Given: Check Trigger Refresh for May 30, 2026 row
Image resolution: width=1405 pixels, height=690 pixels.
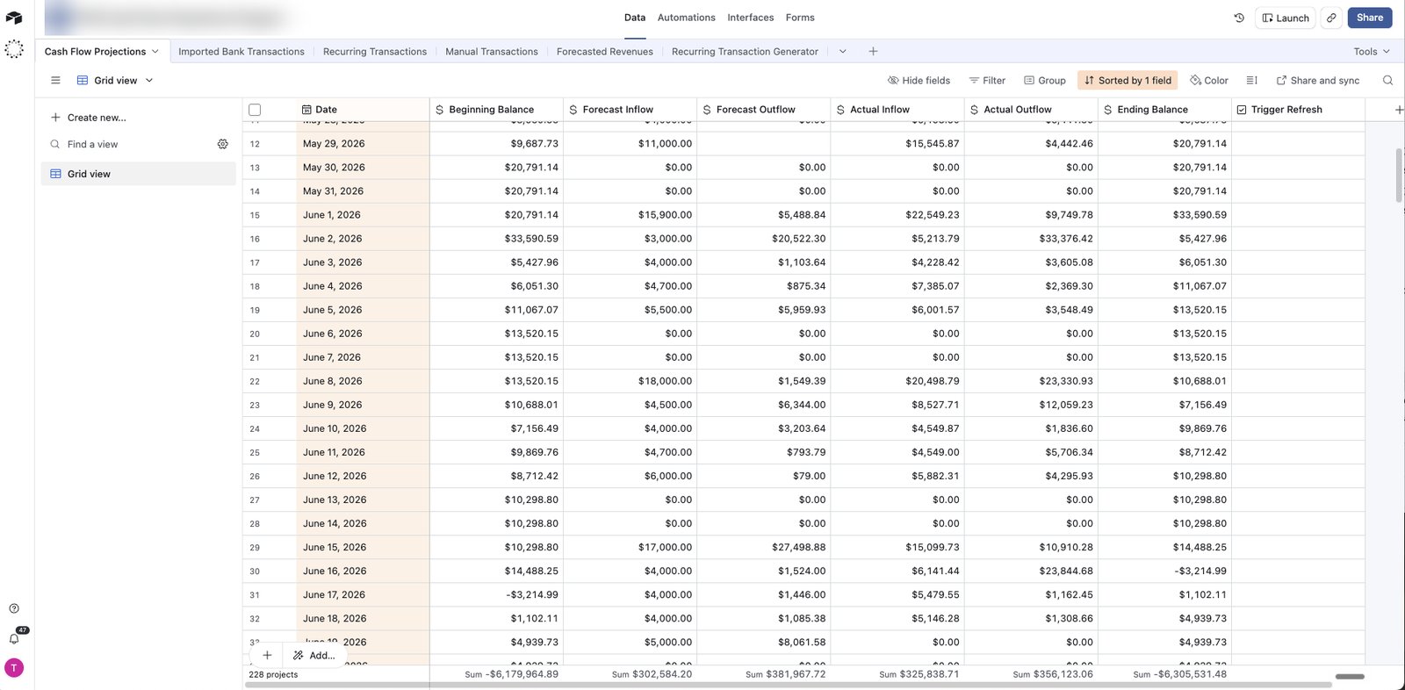Looking at the screenshot, I should tap(1298, 168).
